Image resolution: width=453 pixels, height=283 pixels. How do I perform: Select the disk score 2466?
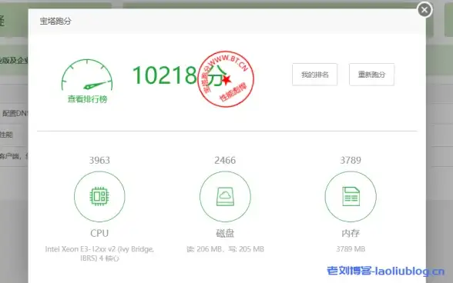(x=225, y=160)
